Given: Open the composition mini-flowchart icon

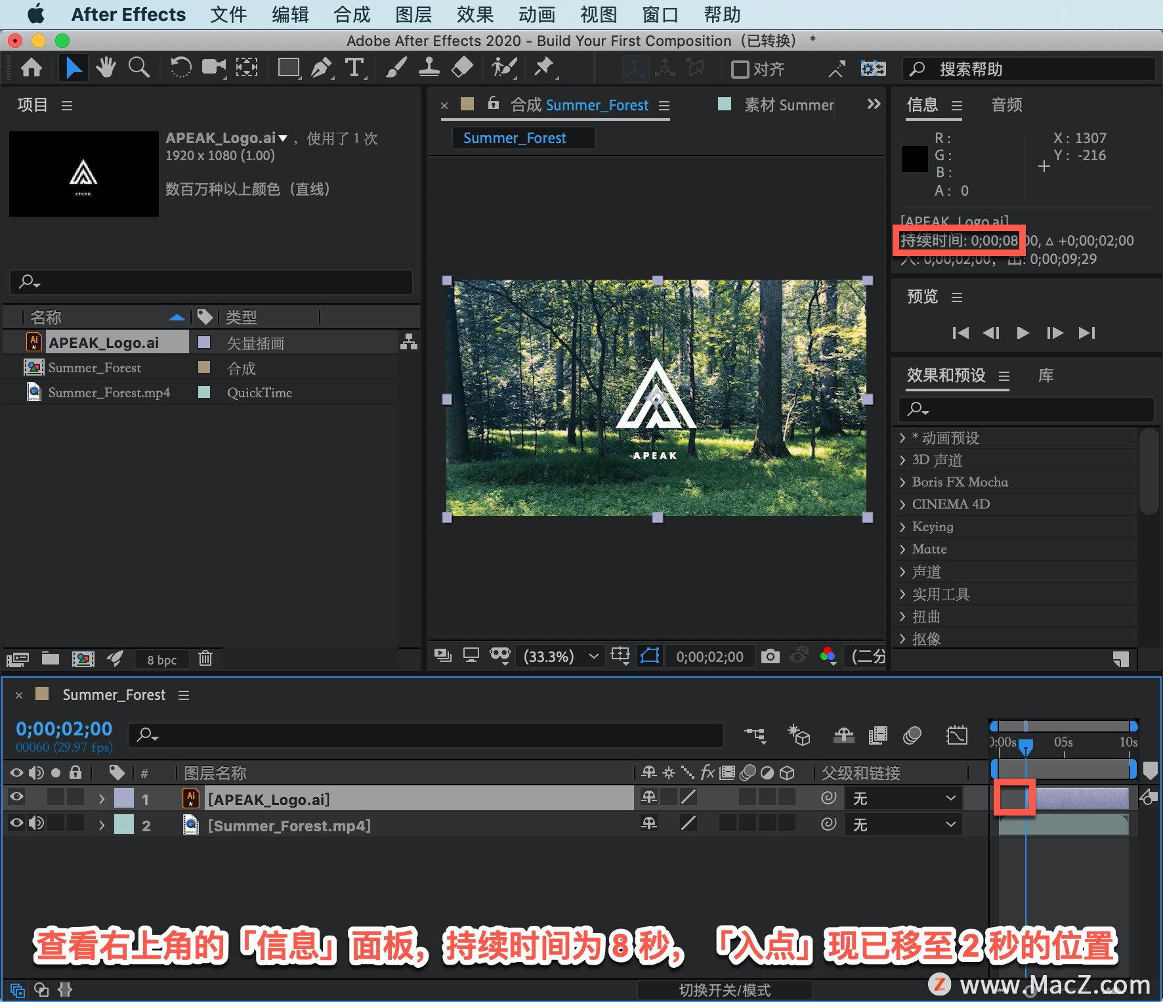Looking at the screenshot, I should tap(755, 735).
